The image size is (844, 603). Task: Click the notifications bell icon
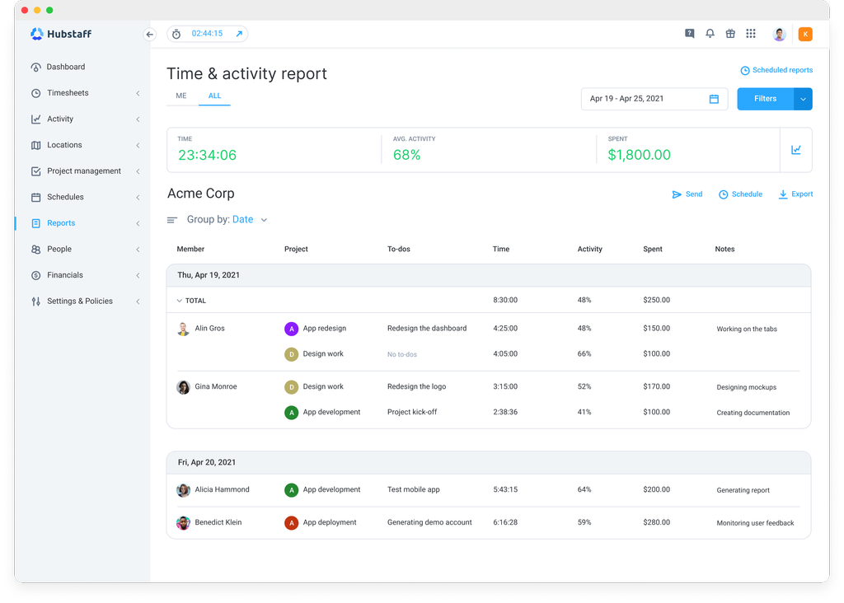[710, 33]
